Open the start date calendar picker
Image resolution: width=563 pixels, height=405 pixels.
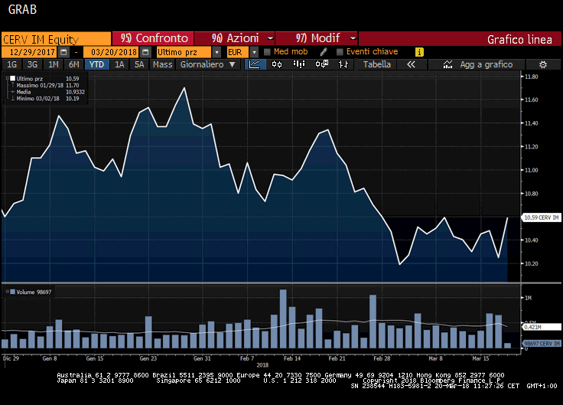click(x=64, y=52)
